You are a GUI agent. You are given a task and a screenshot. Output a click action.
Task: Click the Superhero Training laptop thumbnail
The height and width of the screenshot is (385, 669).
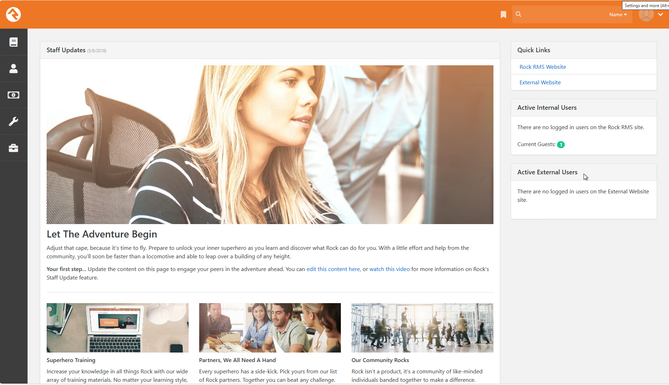(x=118, y=328)
